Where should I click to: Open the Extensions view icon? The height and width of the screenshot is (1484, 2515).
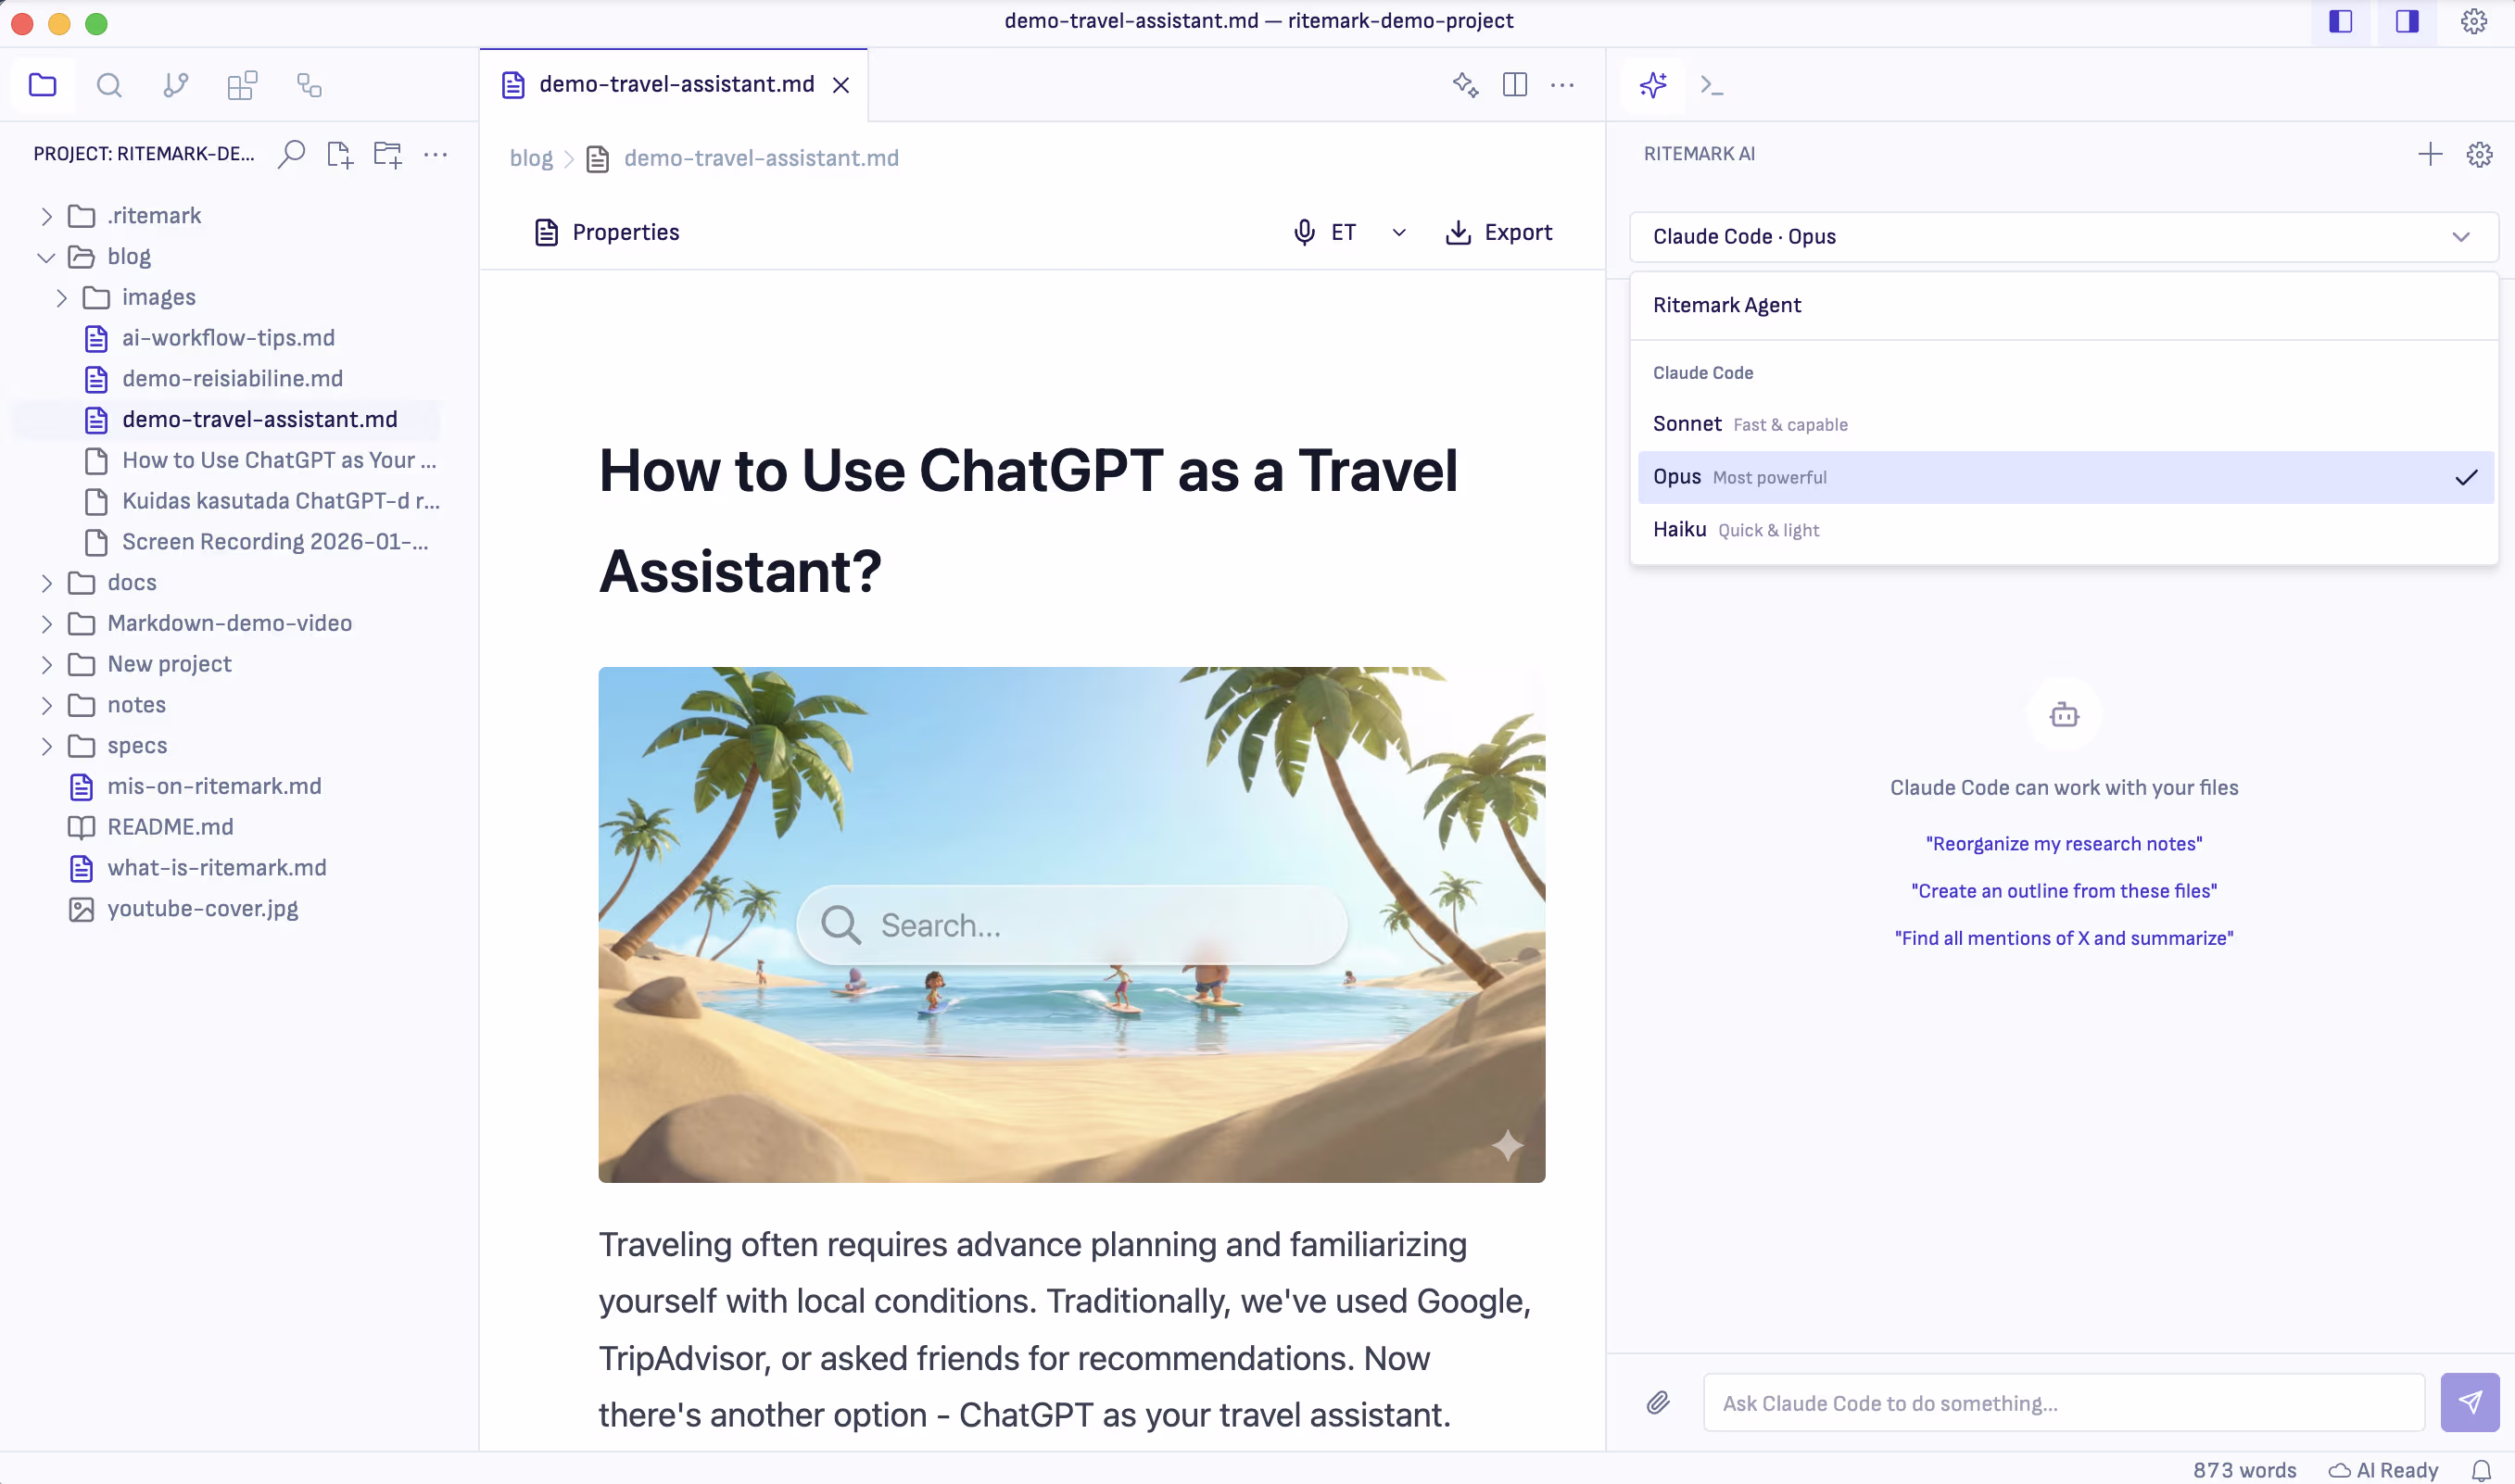[242, 85]
